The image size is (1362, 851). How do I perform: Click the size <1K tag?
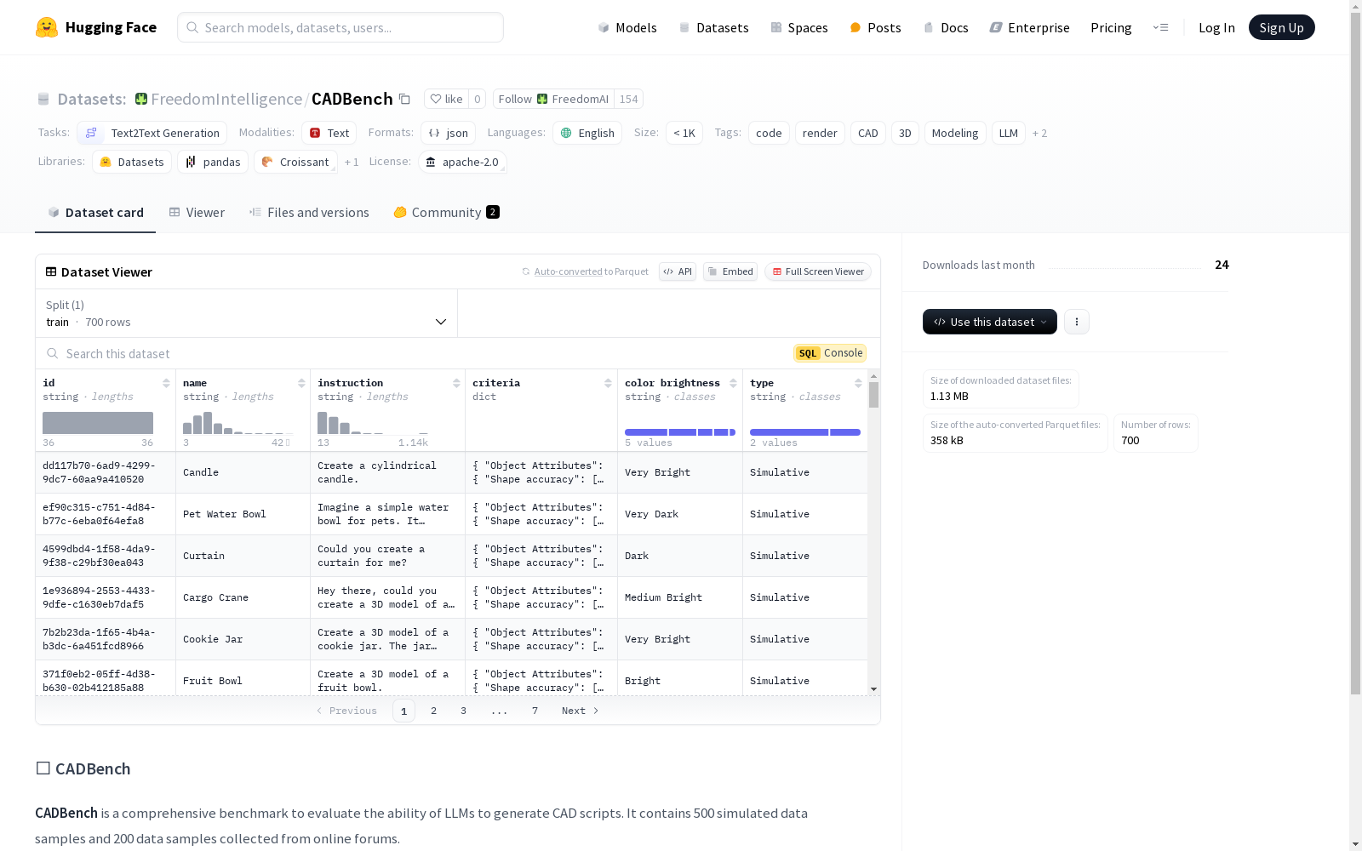(684, 133)
